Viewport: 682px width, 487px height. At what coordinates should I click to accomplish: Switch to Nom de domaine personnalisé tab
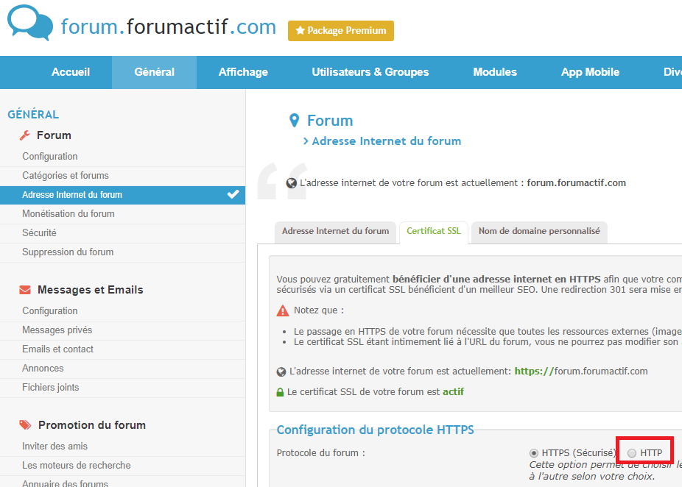point(539,232)
